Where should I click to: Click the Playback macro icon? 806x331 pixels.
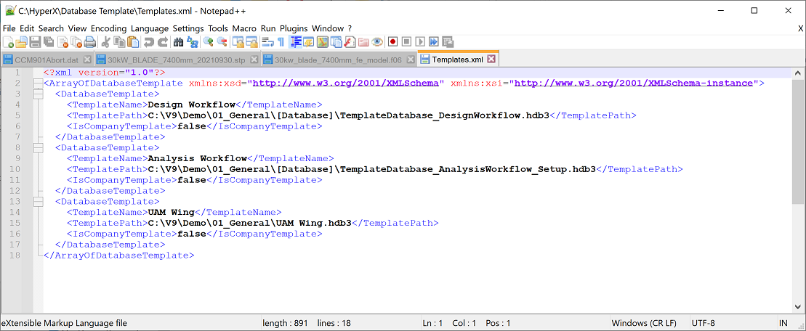pyautogui.click(x=420, y=41)
